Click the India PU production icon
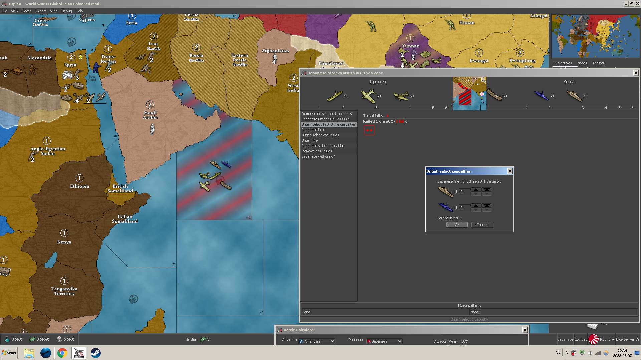641x360 pixels. [203, 339]
